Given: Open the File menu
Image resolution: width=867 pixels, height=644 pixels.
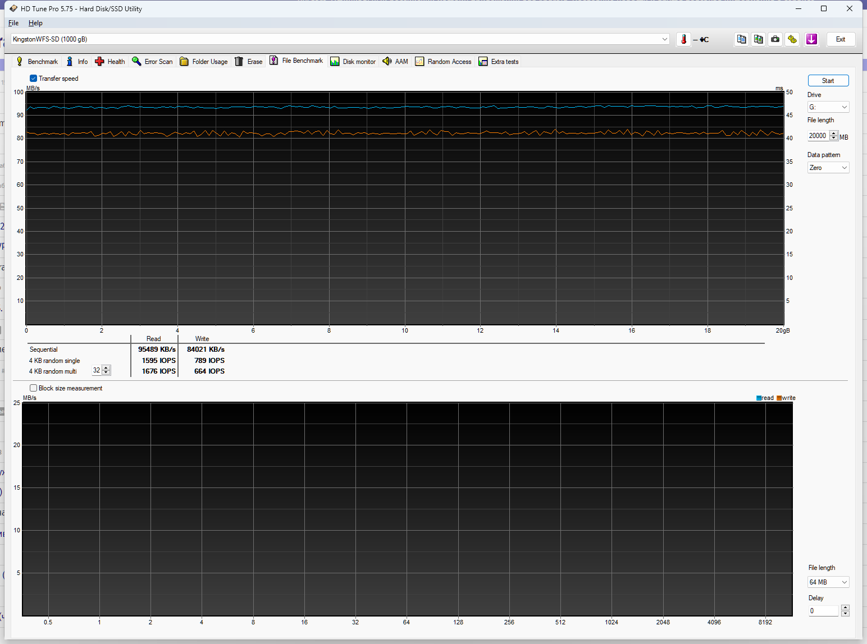Looking at the screenshot, I should (x=13, y=23).
